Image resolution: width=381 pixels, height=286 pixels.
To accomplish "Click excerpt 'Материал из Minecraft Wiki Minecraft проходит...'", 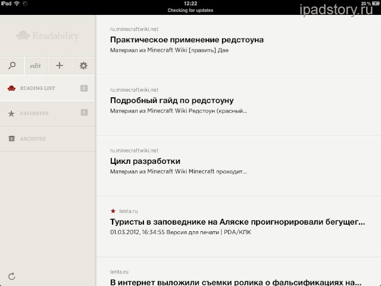I will tap(179, 172).
